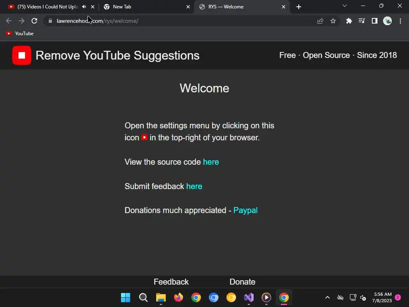The width and height of the screenshot is (409, 307).
Task: Bookmark this page with the star icon
Action: tap(333, 21)
